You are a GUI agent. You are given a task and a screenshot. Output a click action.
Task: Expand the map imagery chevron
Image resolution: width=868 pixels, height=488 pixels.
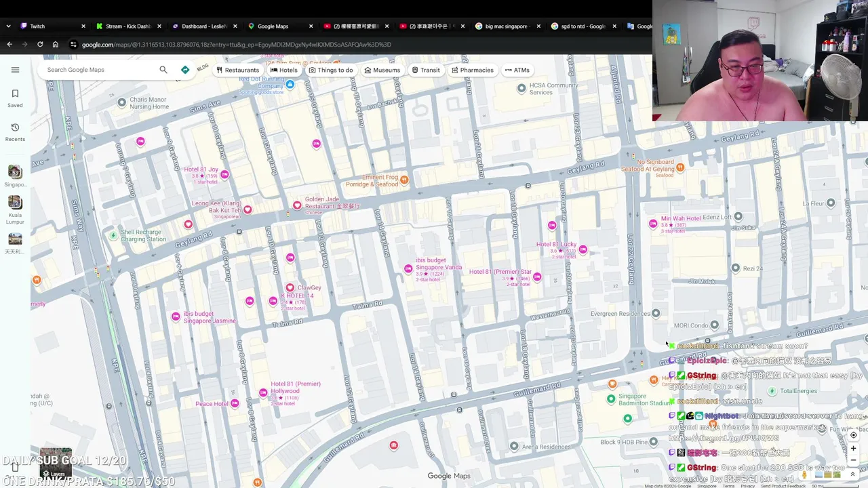[x=853, y=474]
